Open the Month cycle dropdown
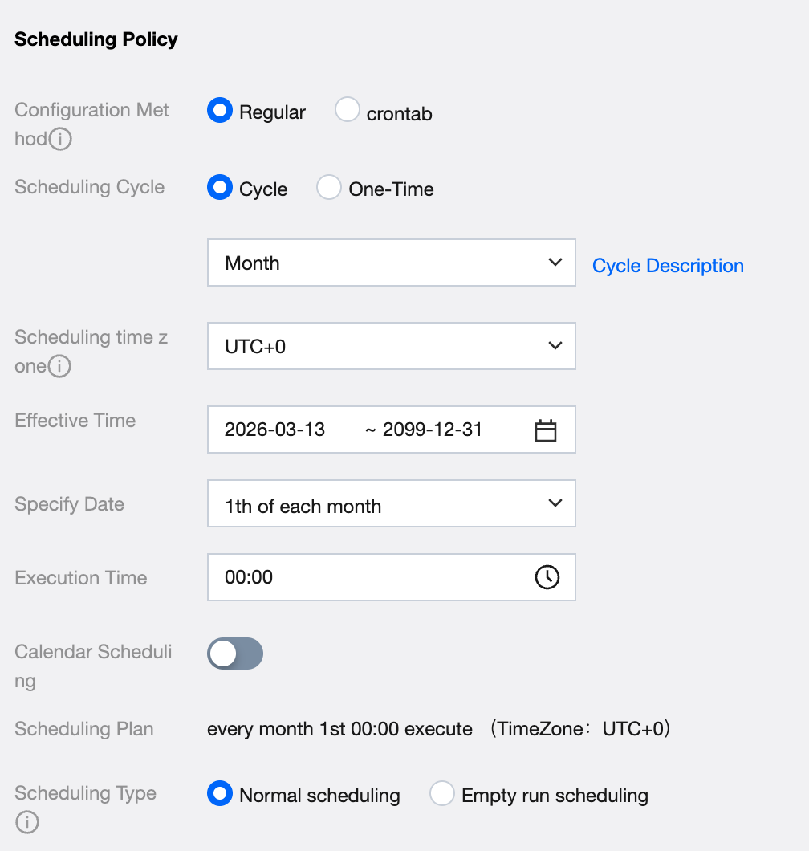809x851 pixels. click(391, 263)
